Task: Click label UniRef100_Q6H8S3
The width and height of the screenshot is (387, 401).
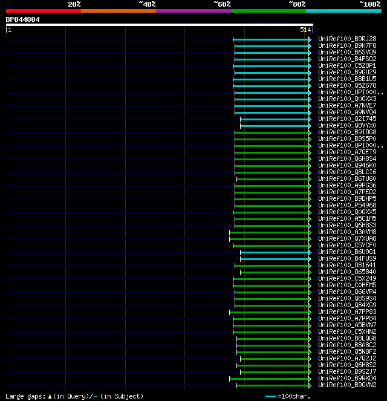Action: click(347, 225)
